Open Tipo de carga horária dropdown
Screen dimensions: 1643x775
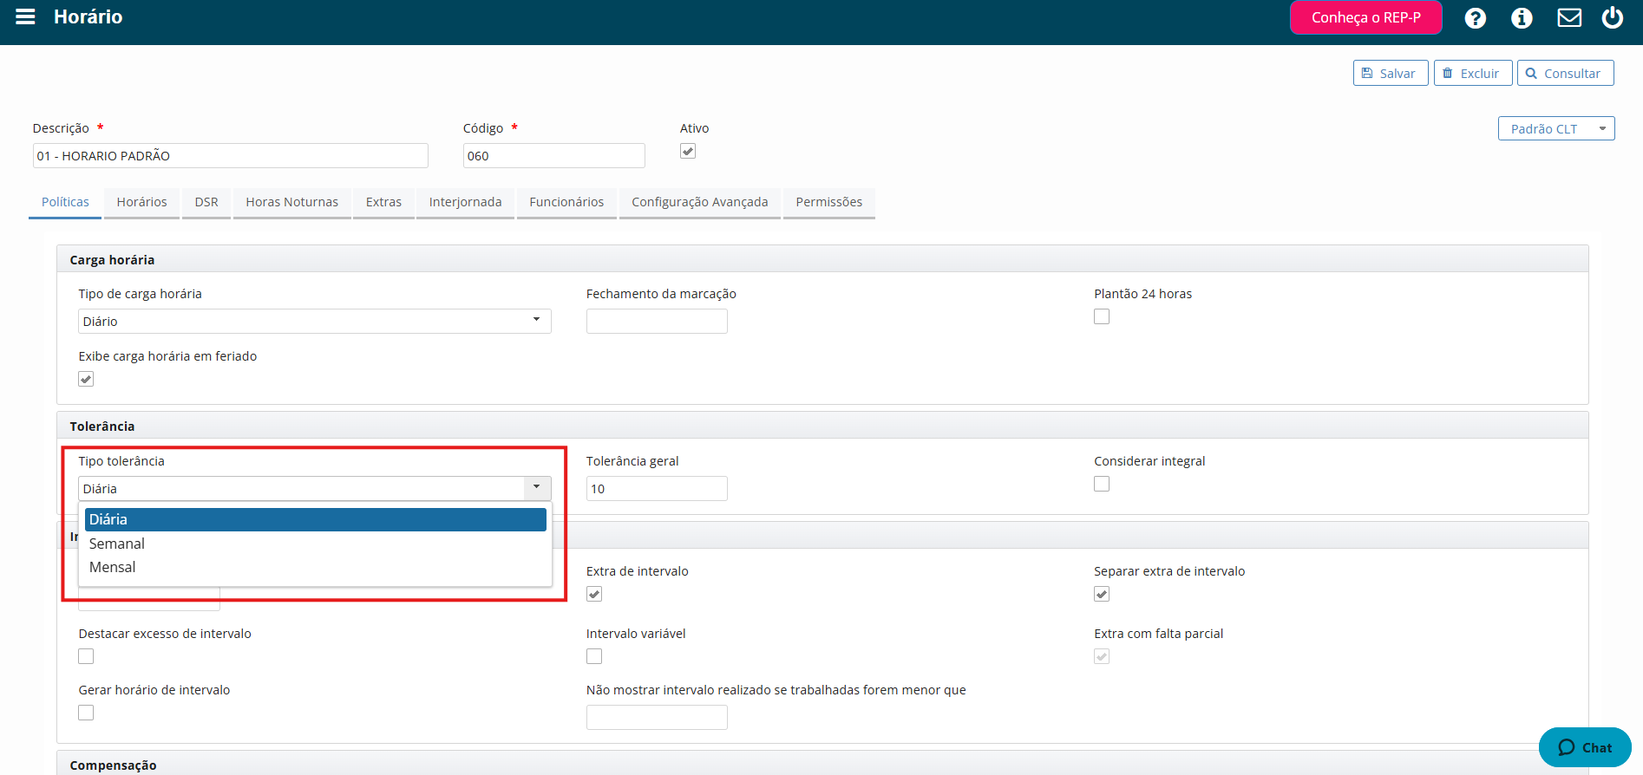point(315,321)
